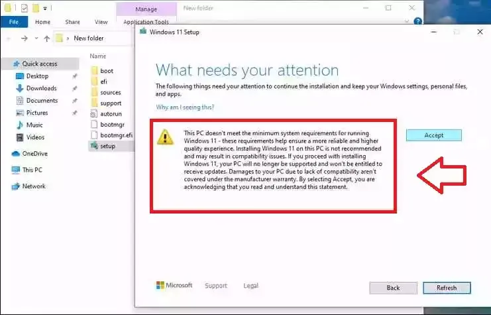Screen dimensions: 491x315
Task: Click the Quick access star icon
Action: (x=17, y=64)
